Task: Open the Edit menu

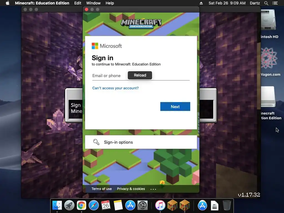Action: [x=78, y=3]
